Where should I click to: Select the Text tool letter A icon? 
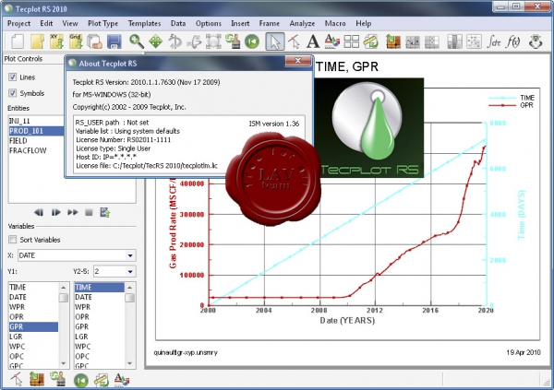point(313,41)
